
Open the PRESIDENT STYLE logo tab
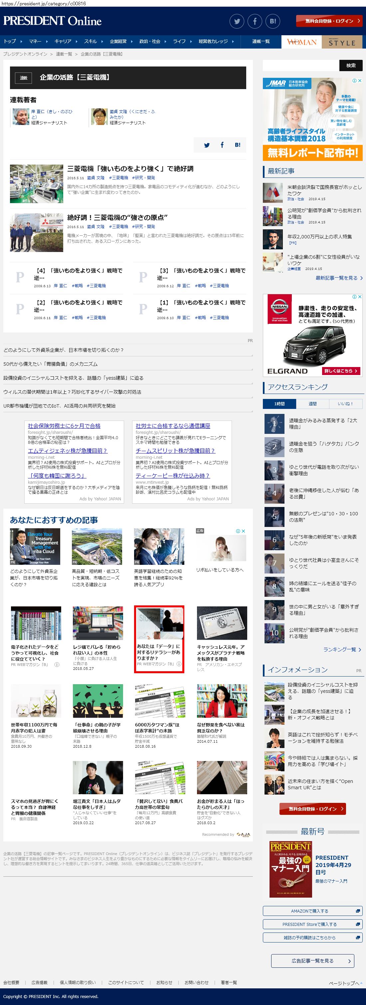pos(342,42)
